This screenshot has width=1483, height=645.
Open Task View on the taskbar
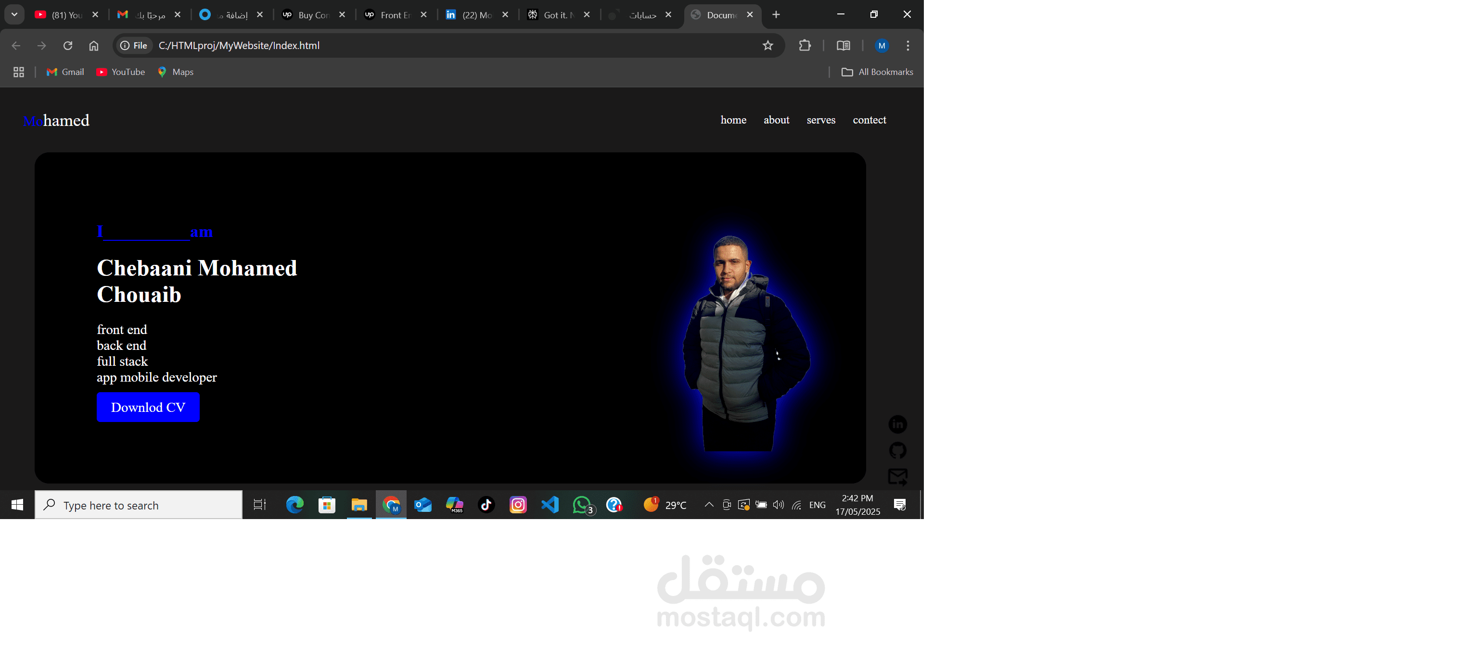(x=260, y=505)
